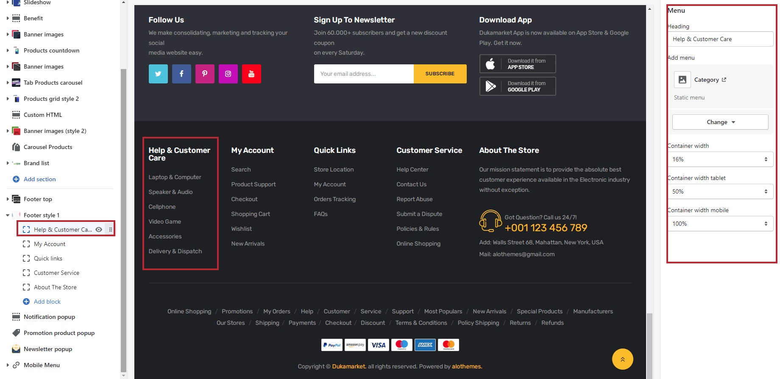Image resolution: width=780 pixels, height=379 pixels.
Task: Download from App Store button
Action: click(x=517, y=64)
